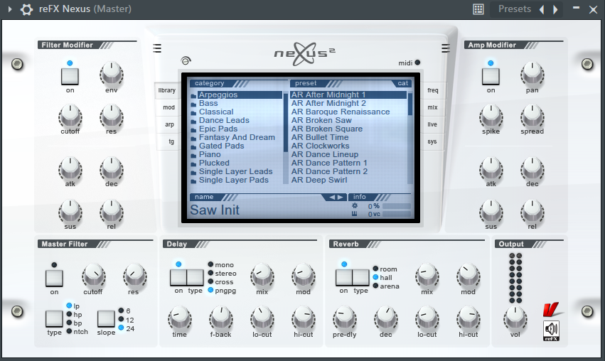The width and height of the screenshot is (605, 361).
Task: Click the Master Filter slope button
Action: pos(106,318)
